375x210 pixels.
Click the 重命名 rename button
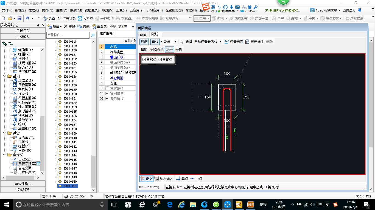tap(99, 27)
